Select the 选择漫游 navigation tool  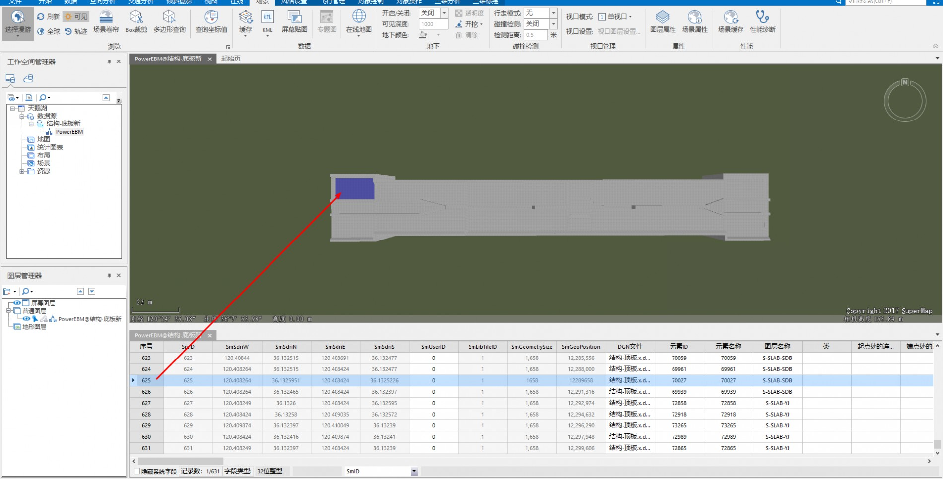click(18, 23)
